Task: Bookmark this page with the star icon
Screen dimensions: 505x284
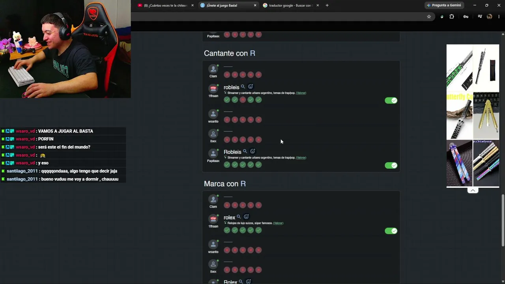Action: click(429, 17)
